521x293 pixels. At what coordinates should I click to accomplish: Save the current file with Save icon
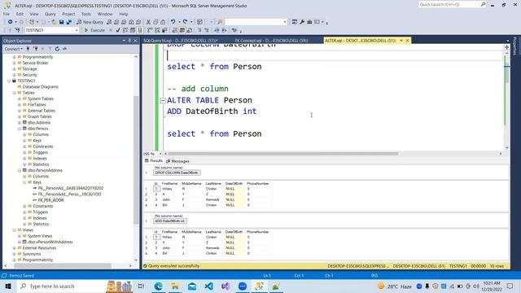pyautogui.click(x=62, y=22)
